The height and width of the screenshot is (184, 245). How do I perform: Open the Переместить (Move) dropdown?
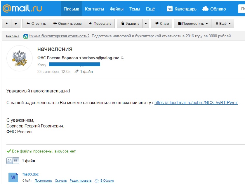(193, 24)
